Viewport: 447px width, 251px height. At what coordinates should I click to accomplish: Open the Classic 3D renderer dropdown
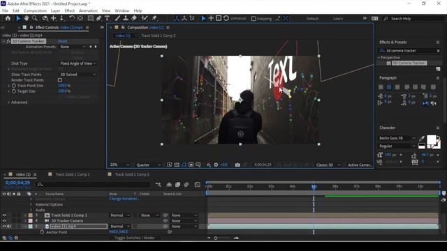(x=328, y=165)
